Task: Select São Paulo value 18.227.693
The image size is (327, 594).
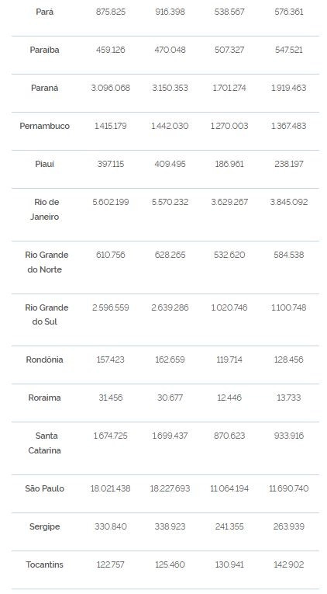Action: coord(170,488)
